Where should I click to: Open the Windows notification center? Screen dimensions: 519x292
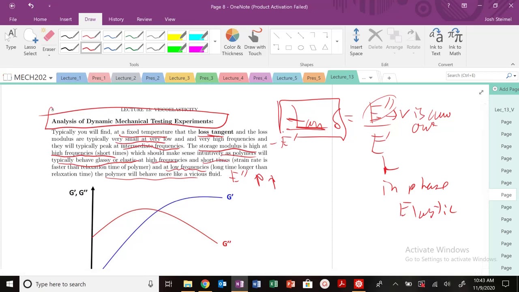506,284
